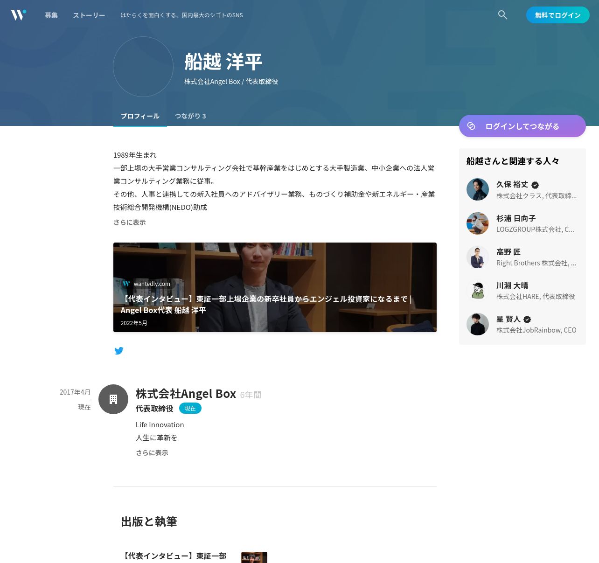599x563 pixels.
Task: Click 株式会社クラス, 代表取締 text
Action: point(536,196)
